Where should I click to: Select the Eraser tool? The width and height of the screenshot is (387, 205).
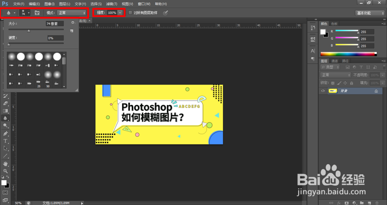[x=5, y=103]
